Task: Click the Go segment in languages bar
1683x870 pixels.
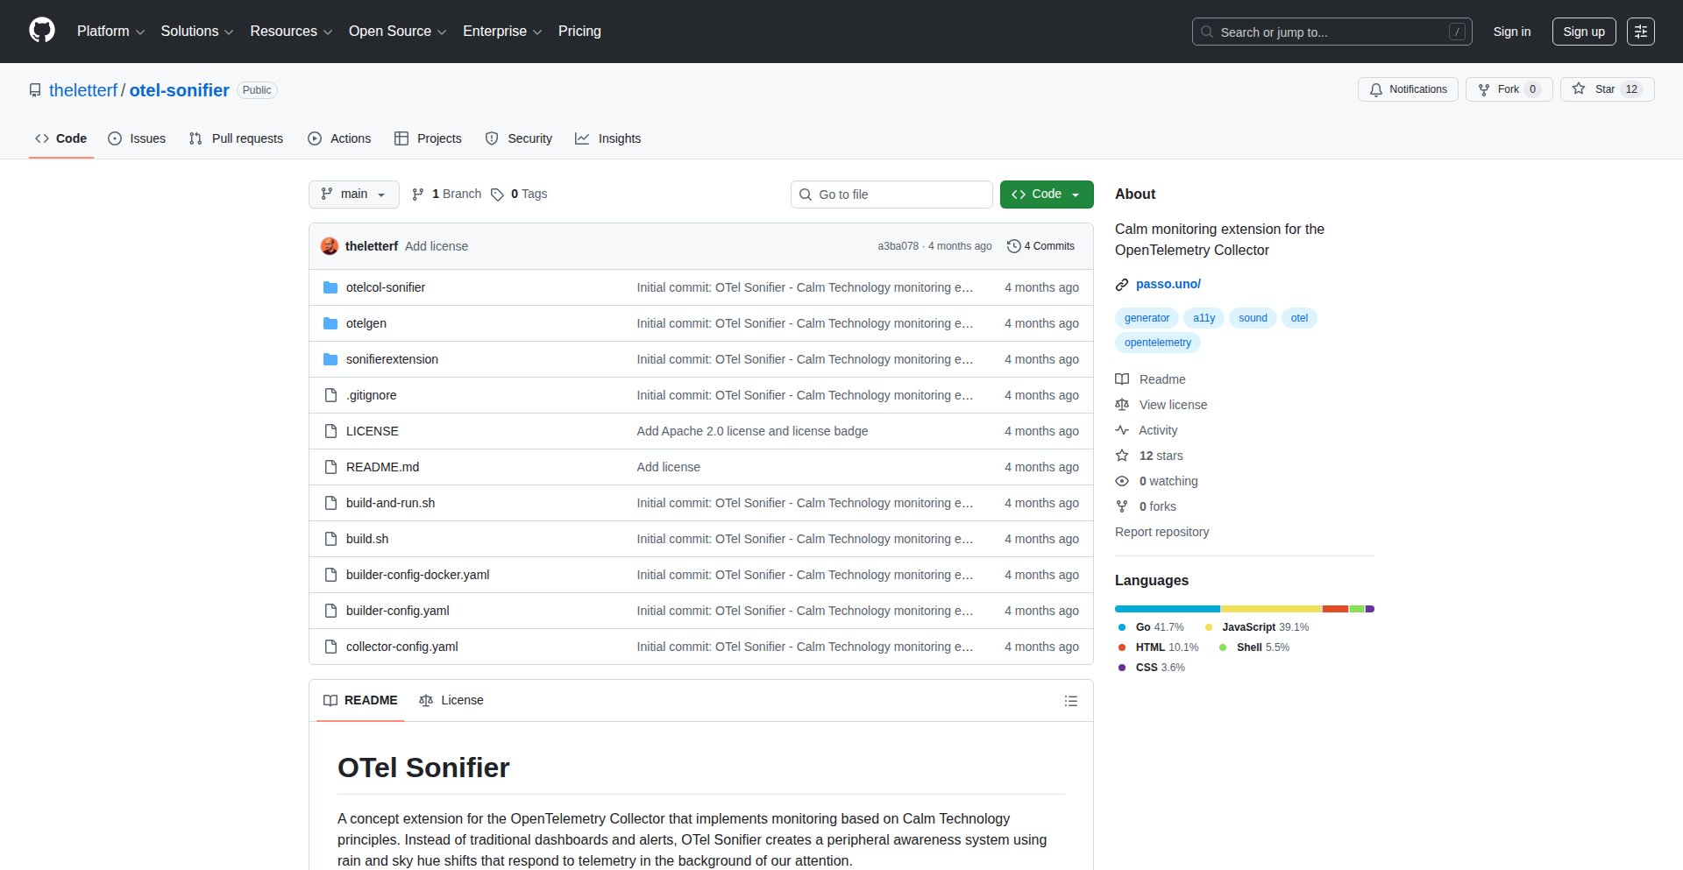Action: (x=1167, y=609)
